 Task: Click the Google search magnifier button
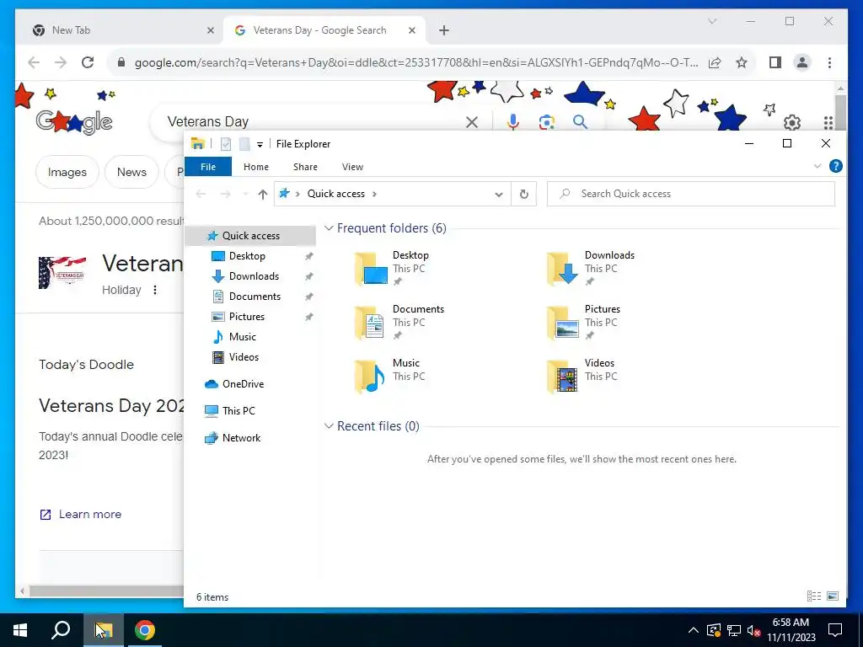(580, 121)
